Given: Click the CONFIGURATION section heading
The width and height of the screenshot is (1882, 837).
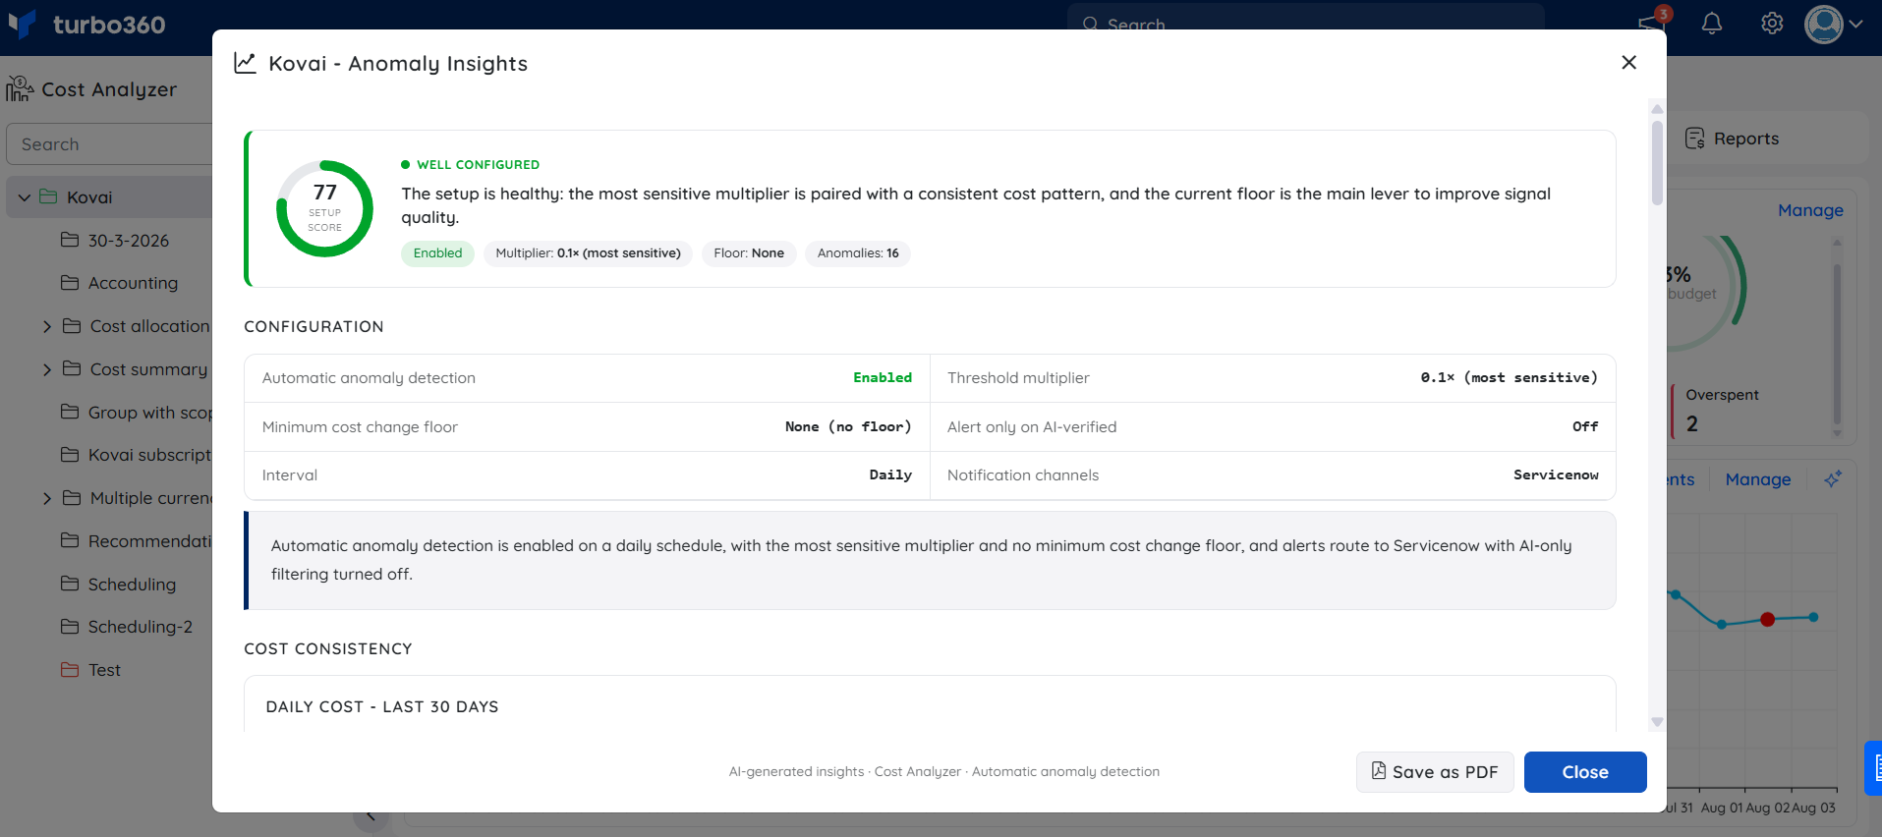Looking at the screenshot, I should [314, 326].
